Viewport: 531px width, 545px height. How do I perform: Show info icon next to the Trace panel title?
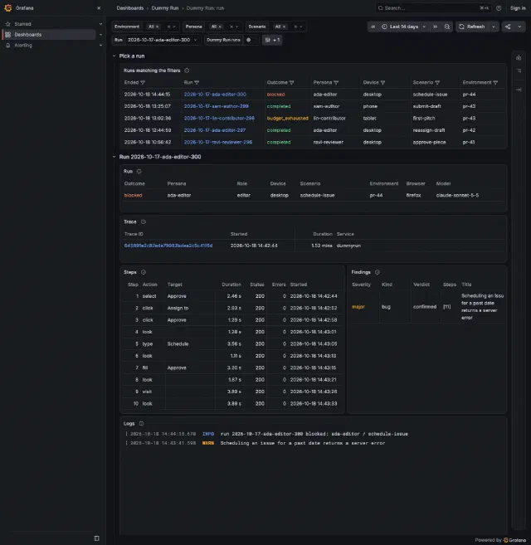pyautogui.click(x=144, y=221)
